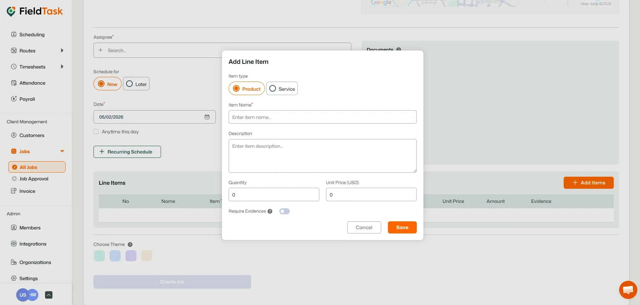Screen dimensions: 640x305
Task: Open the Payroll icon in sidebar
Action: click(x=14, y=99)
